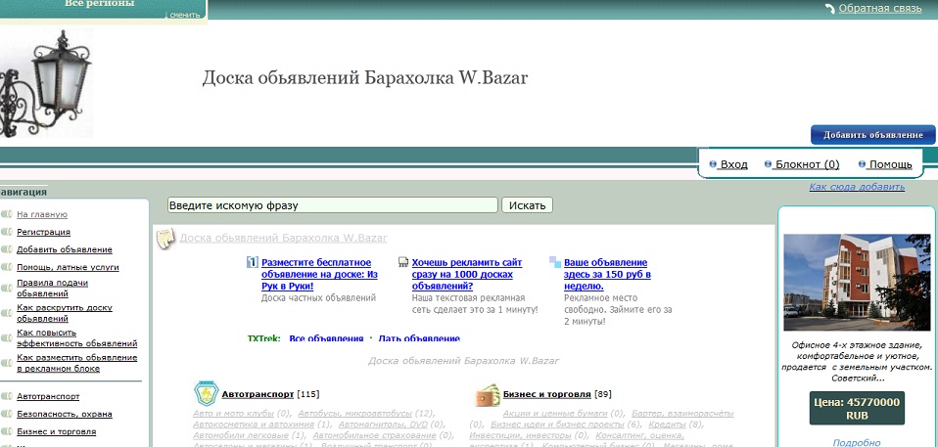938x447 pixels.
Task: Click the blue squares icon beside Ваше объявление
Action: 555,262
